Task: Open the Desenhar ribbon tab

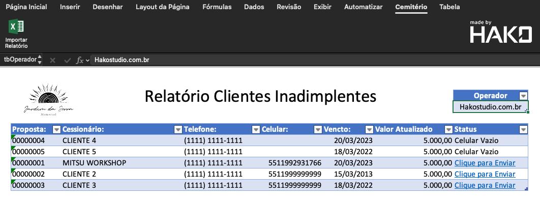Action: [107, 7]
